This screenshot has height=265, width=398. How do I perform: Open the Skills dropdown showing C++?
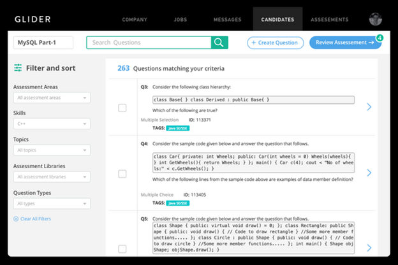[x=52, y=124]
